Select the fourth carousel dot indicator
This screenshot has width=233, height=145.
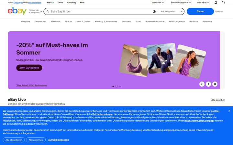pos(120,86)
